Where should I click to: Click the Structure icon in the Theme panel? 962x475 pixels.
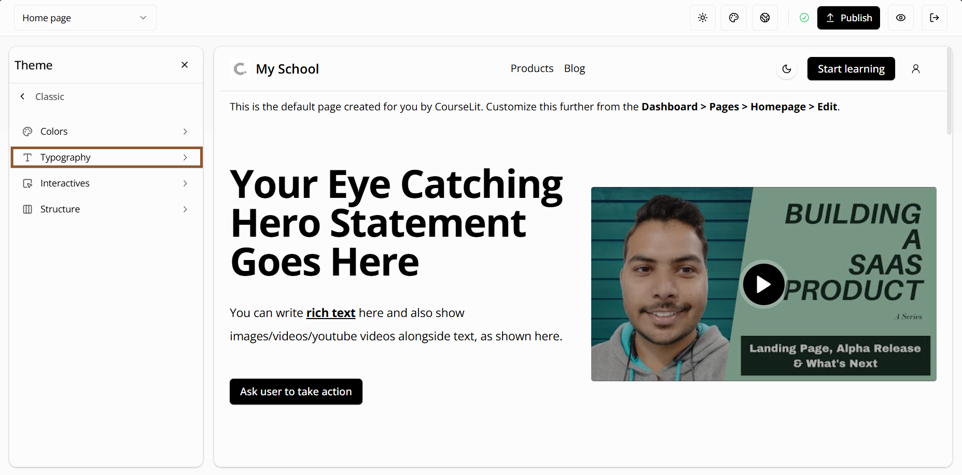click(27, 209)
